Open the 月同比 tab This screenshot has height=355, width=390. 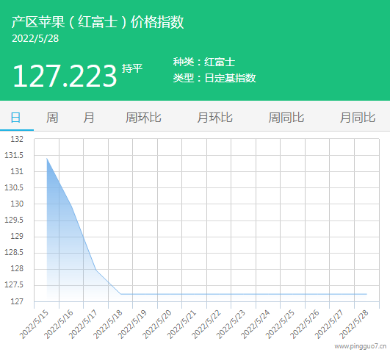pos(358,118)
